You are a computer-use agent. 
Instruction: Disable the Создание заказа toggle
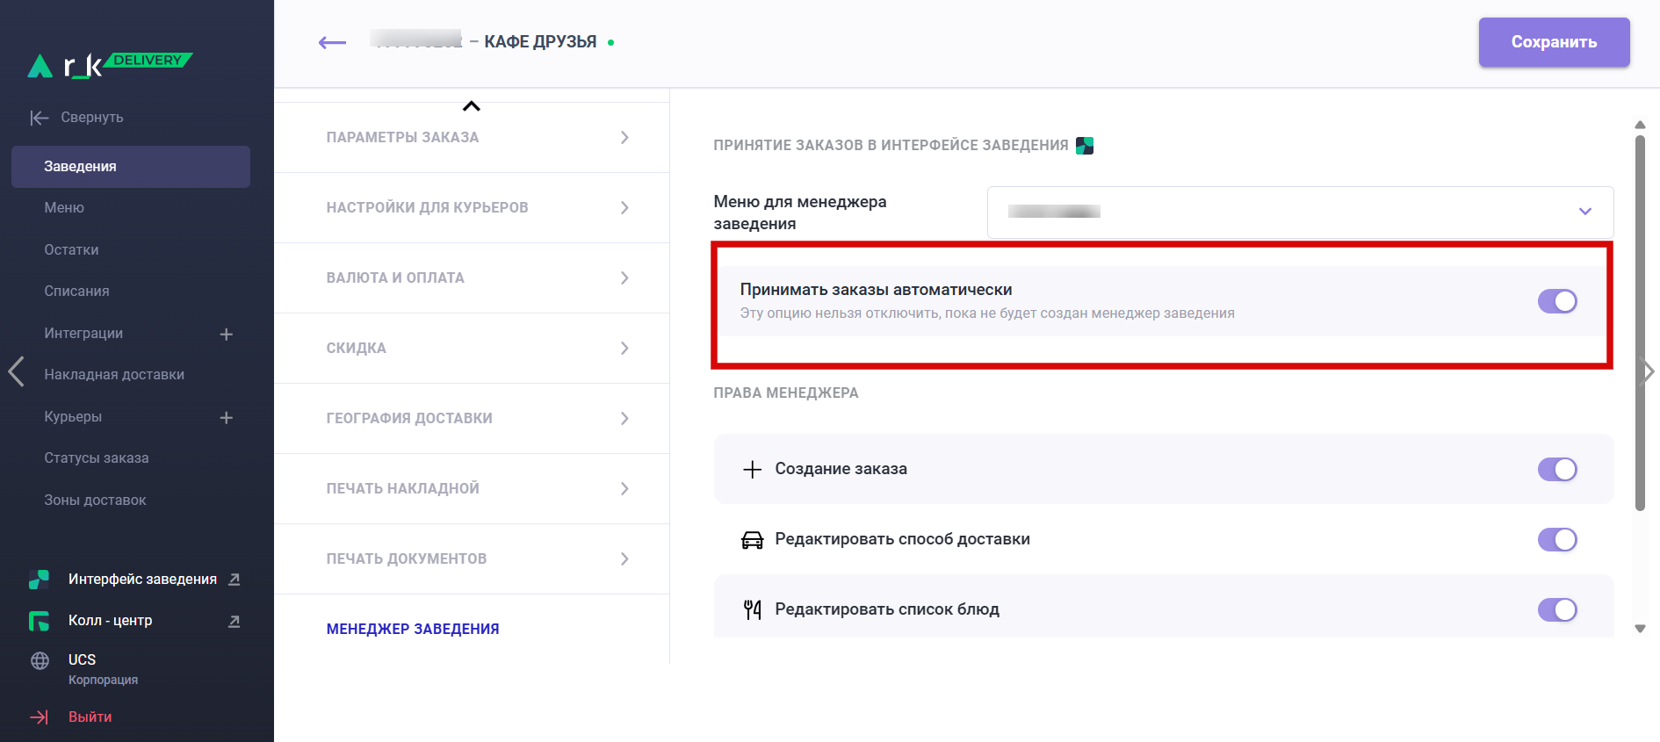1556,469
